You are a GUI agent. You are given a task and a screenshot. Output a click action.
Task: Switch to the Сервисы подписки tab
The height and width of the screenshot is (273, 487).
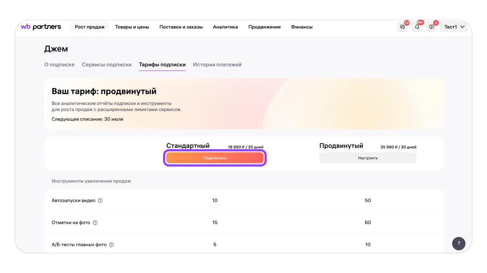pyautogui.click(x=107, y=65)
